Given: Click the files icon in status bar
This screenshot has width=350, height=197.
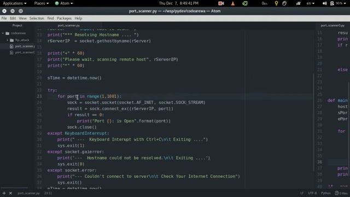Looking at the screenshot, I should tap(337, 193).
